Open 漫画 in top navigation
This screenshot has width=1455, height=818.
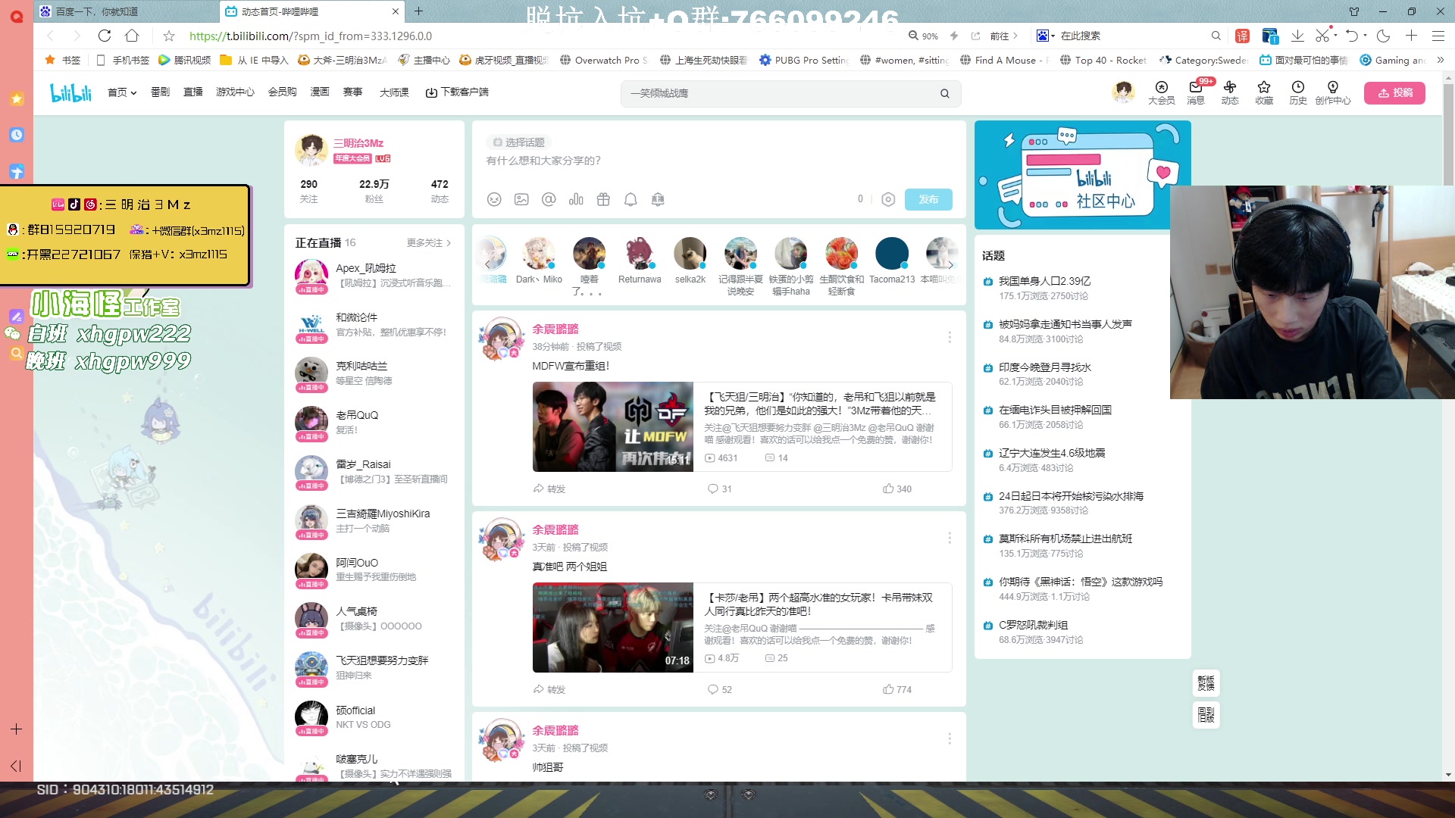pos(320,92)
